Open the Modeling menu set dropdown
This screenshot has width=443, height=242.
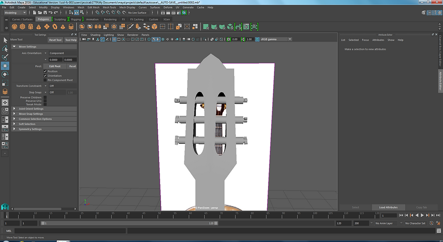[15, 13]
